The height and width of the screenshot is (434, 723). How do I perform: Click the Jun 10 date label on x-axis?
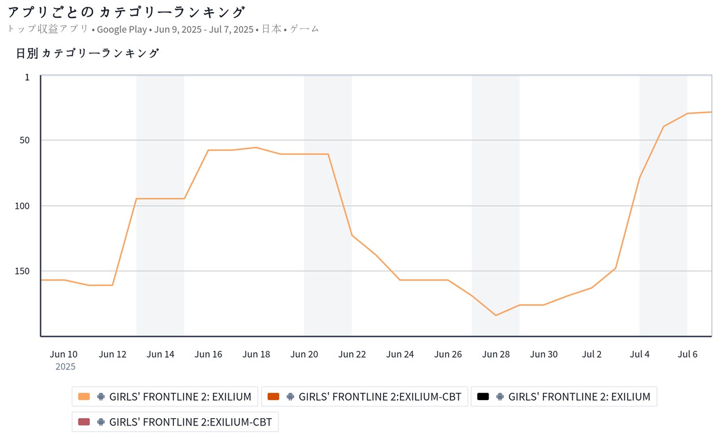(x=64, y=354)
